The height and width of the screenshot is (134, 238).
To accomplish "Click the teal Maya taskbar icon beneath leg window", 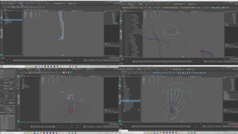I will coord(67,67).
